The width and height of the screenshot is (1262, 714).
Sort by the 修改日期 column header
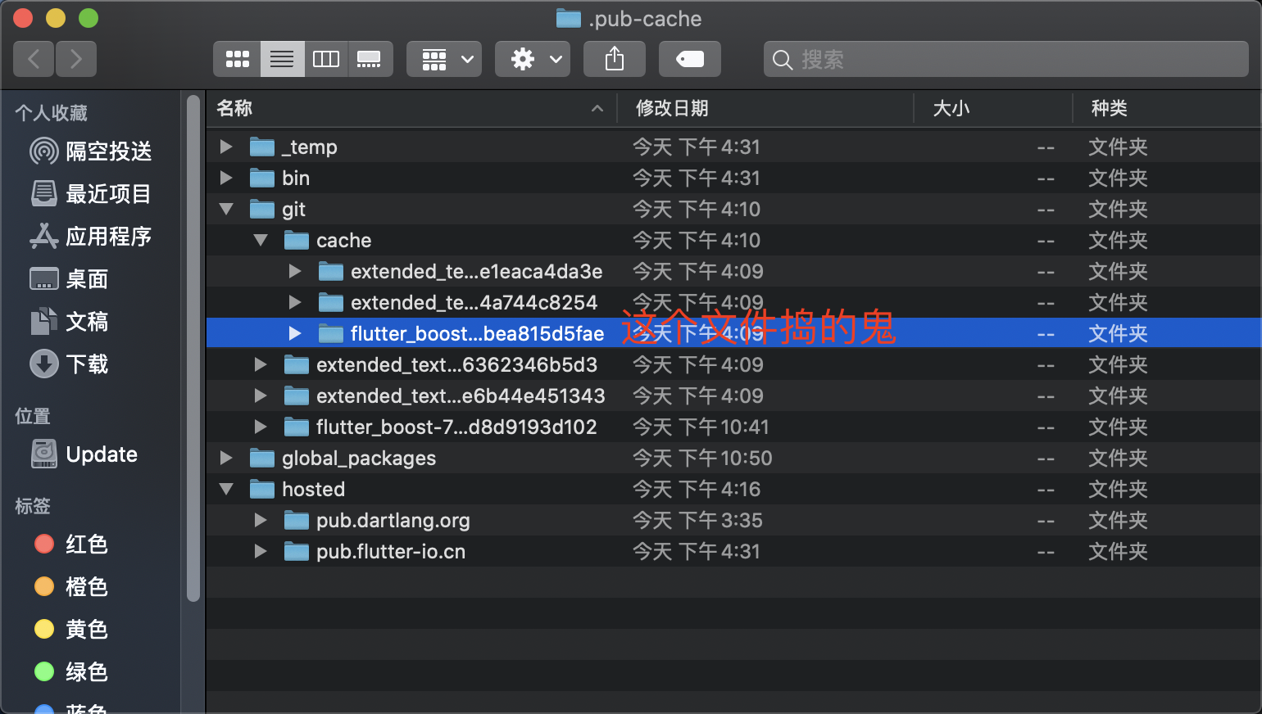point(765,108)
